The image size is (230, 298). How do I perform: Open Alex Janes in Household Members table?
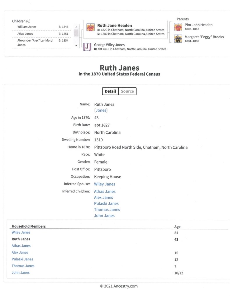(x=20, y=252)
